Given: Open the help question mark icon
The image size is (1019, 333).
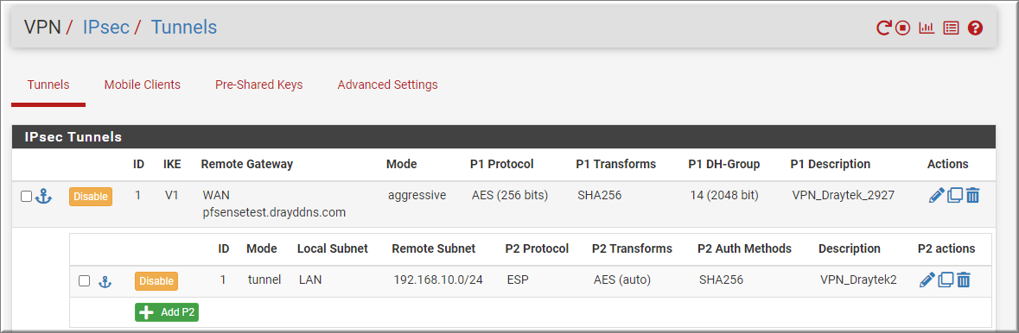Looking at the screenshot, I should 975,28.
